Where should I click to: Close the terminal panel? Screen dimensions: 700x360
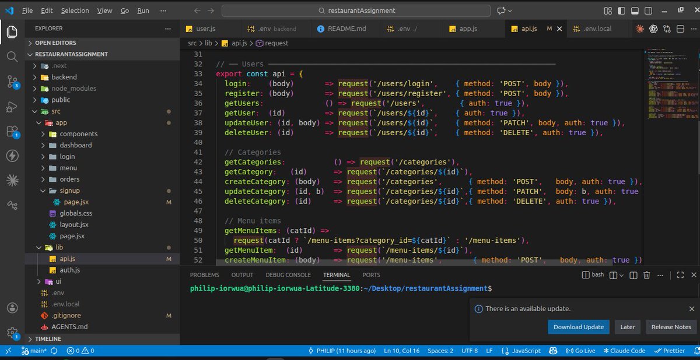pyautogui.click(x=692, y=275)
